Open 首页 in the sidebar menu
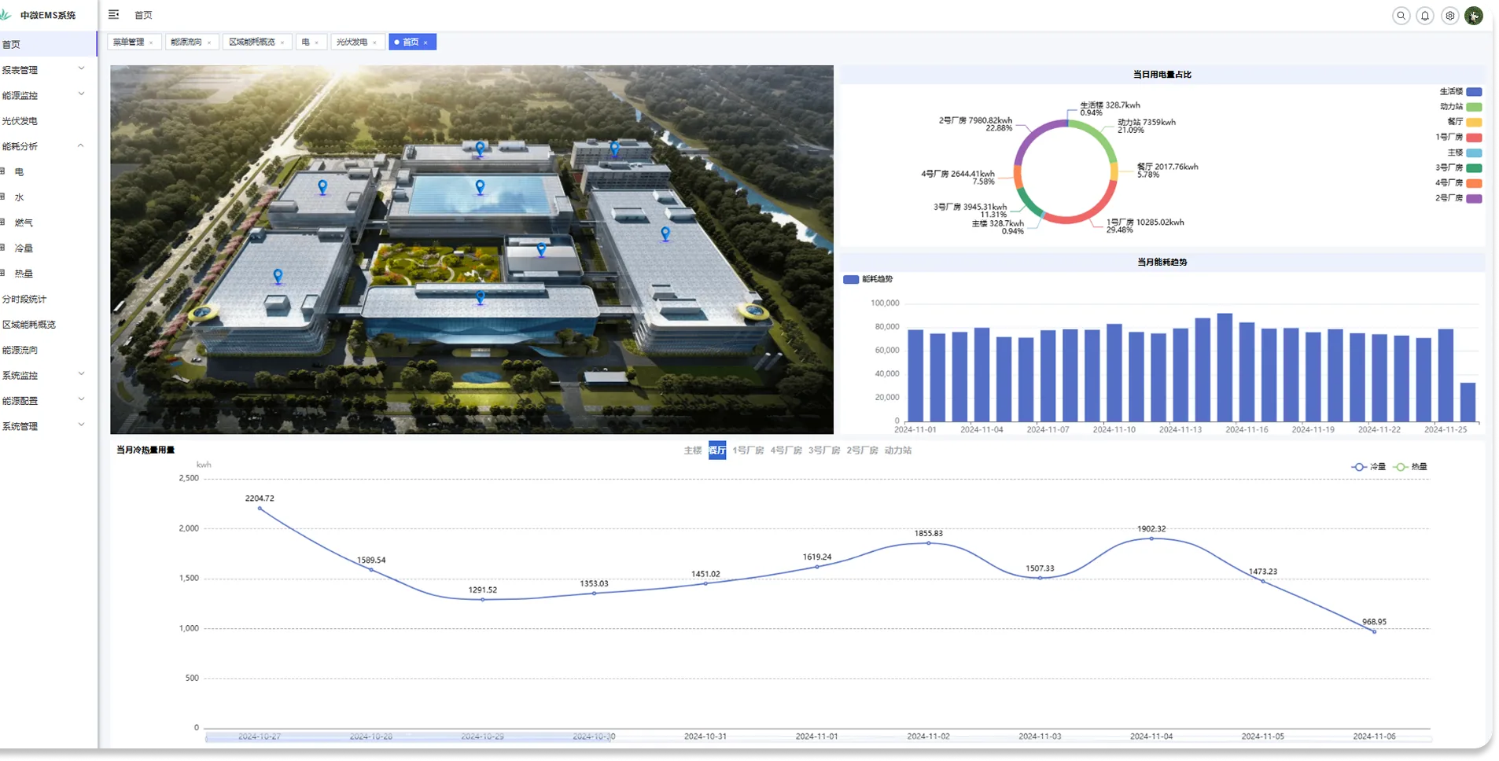The height and width of the screenshot is (761, 1499). click(48, 44)
